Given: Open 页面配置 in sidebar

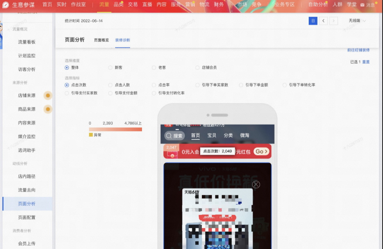Looking at the screenshot, I should click(27, 218).
